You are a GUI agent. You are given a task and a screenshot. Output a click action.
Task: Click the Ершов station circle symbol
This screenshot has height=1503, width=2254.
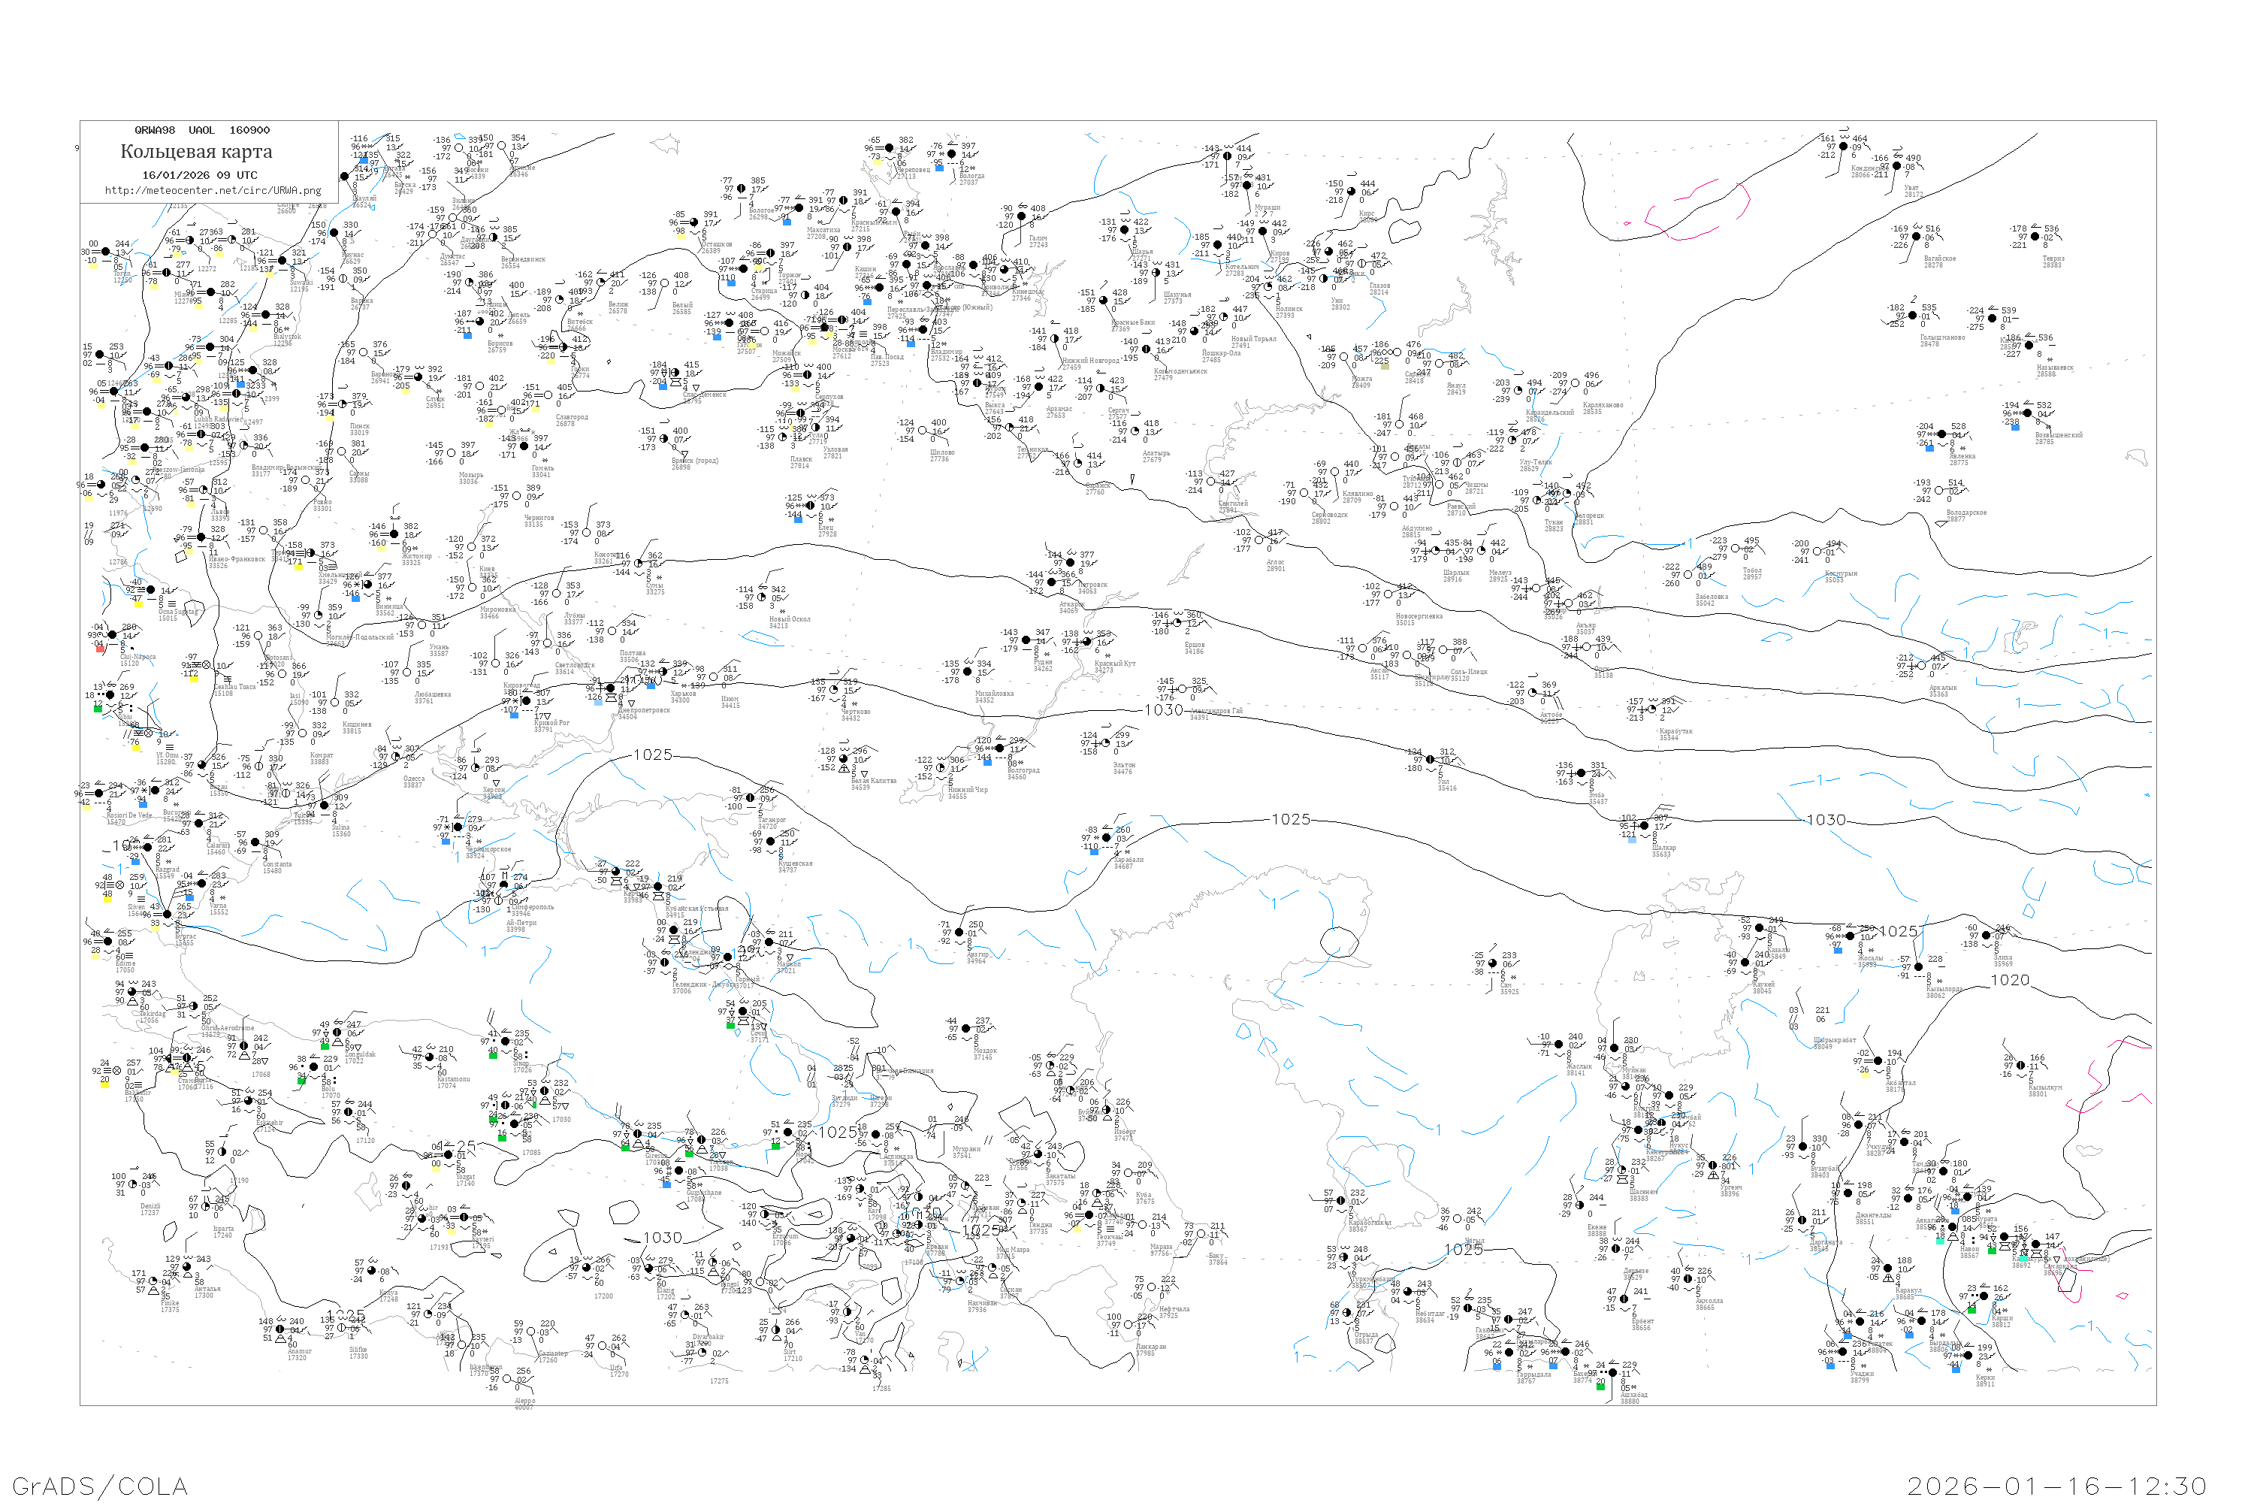pyautogui.click(x=1178, y=622)
